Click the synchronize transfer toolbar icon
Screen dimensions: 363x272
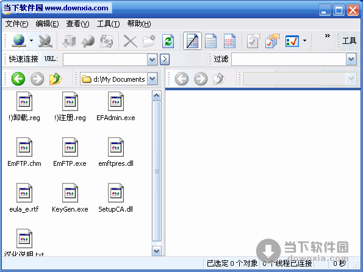click(107, 41)
